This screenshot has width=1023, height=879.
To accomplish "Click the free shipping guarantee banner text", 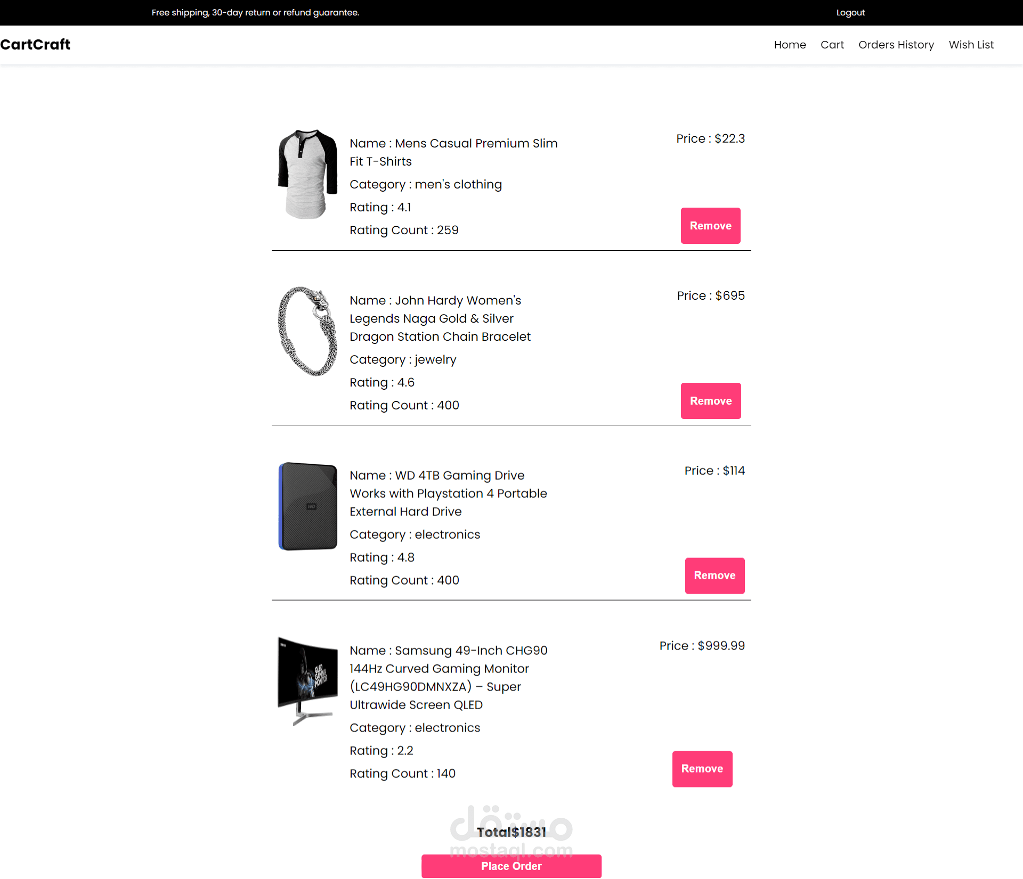I will point(255,12).
